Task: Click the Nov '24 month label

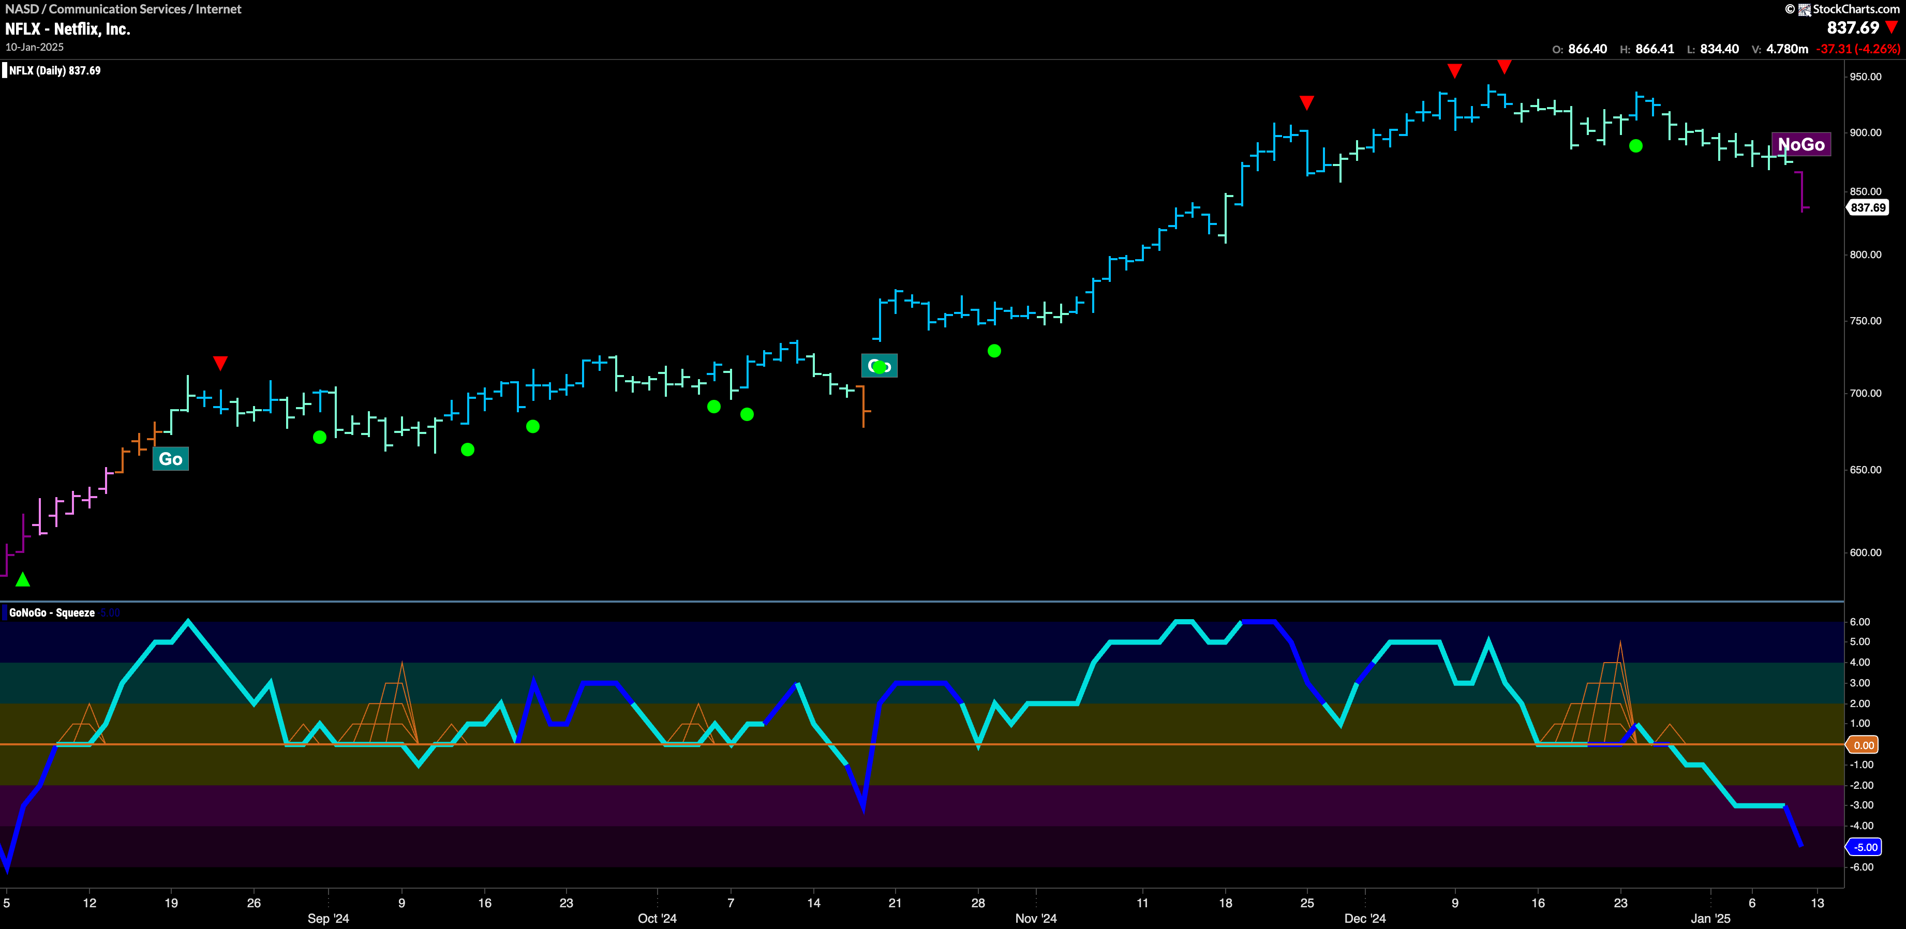Action: (1036, 918)
